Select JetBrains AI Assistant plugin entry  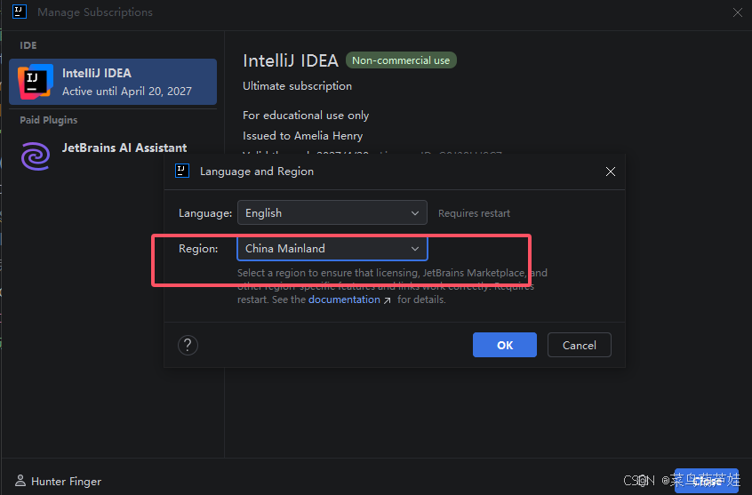pyautogui.click(x=113, y=156)
